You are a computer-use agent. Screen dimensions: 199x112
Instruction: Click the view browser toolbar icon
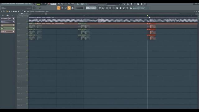(x=113, y=8)
